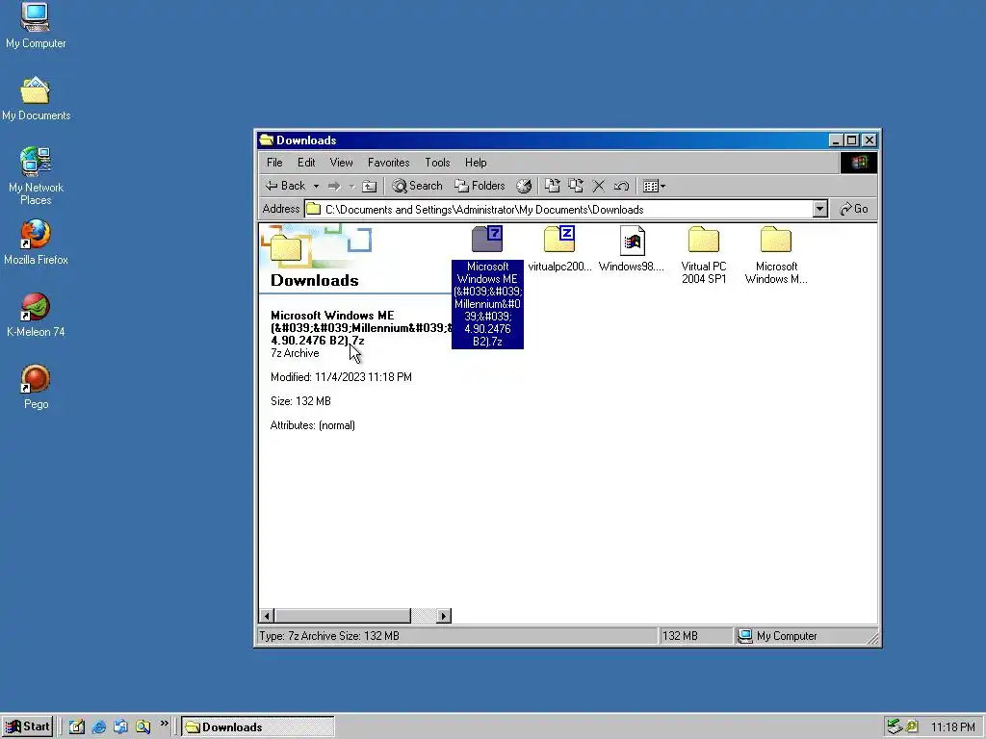
Task: Select the Windows ME 7z archive file
Action: pos(487,286)
